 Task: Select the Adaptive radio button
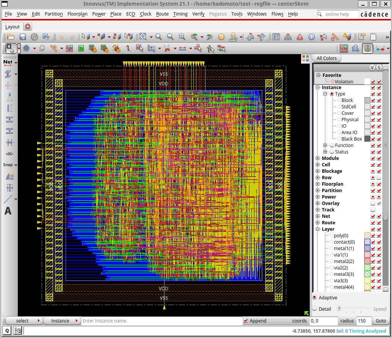(315, 297)
